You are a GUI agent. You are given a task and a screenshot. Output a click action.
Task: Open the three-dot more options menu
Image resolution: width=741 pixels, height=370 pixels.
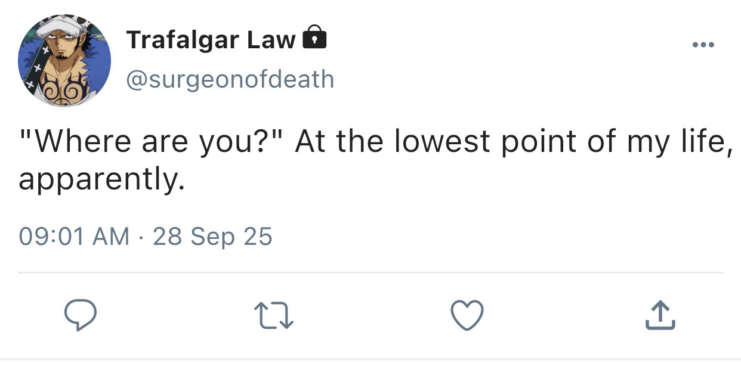pos(703,45)
